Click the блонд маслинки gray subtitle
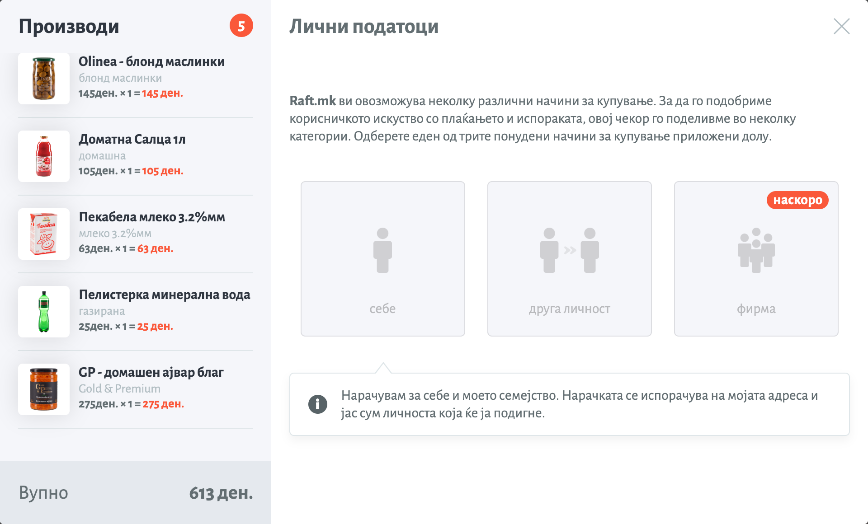Image resolution: width=868 pixels, height=524 pixels. point(120,78)
